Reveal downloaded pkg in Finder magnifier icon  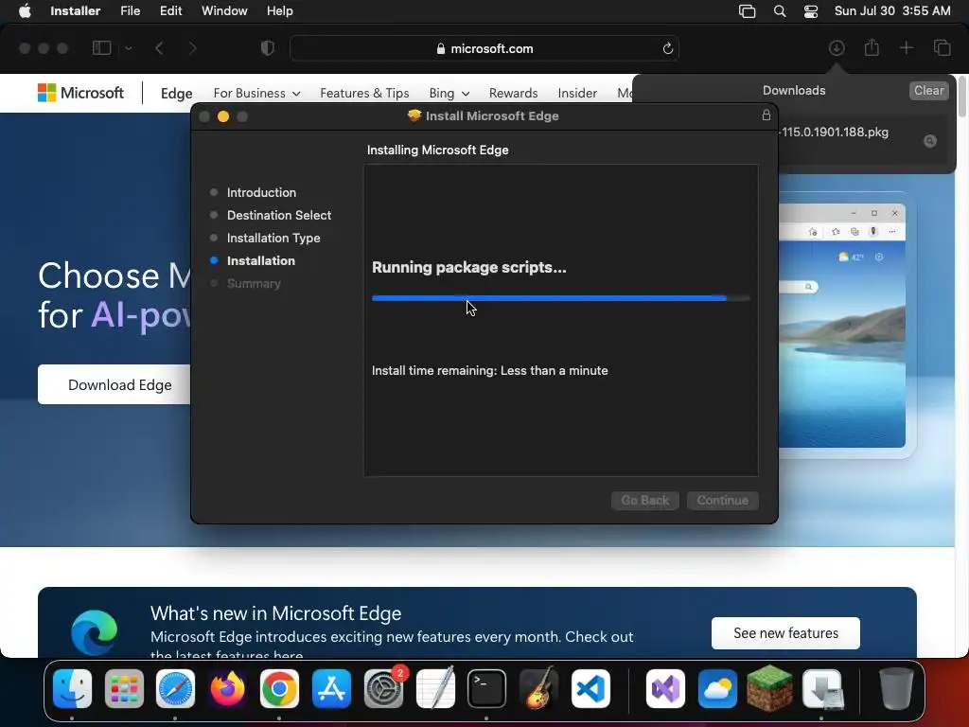930,141
